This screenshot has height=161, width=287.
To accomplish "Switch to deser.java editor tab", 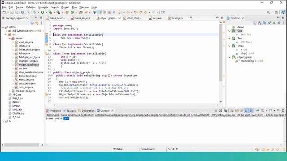I will [175, 18].
